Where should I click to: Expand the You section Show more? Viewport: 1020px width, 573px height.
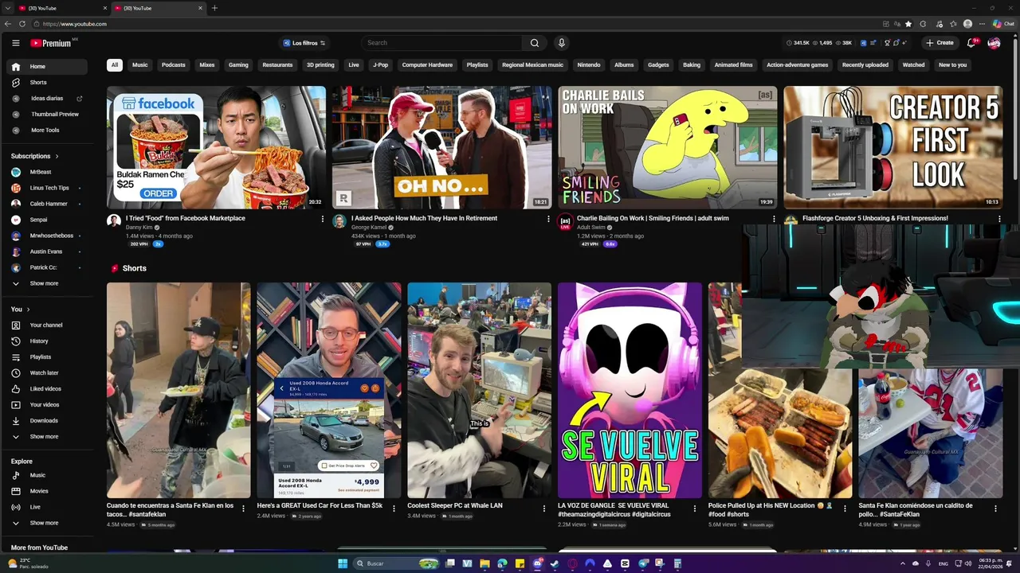pyautogui.click(x=48, y=436)
